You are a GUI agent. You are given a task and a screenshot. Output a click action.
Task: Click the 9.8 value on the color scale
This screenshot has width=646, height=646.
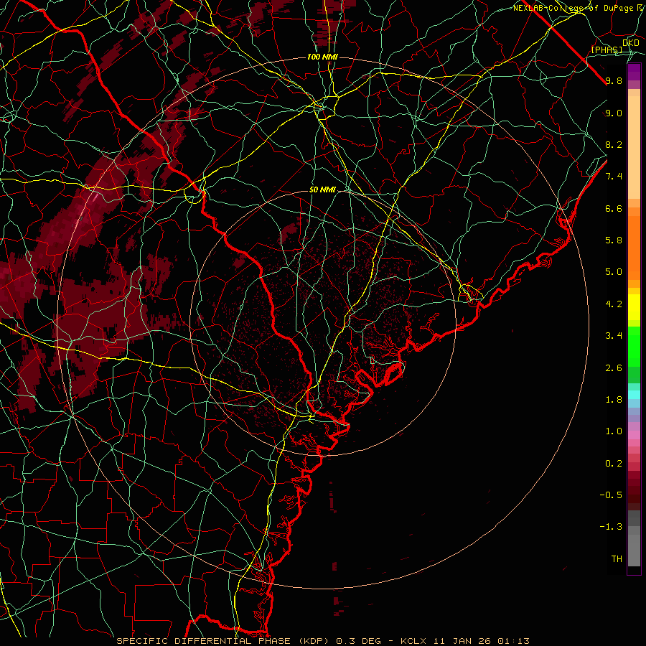614,80
